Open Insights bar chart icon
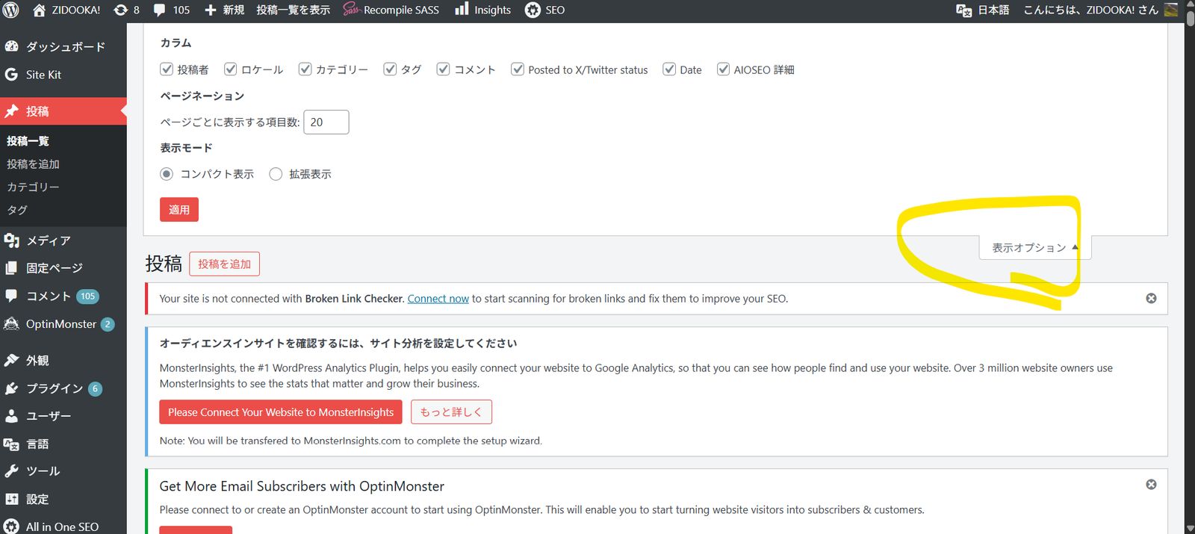 pos(462,9)
